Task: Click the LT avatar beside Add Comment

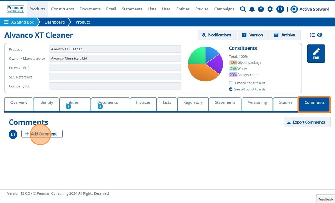Action: pyautogui.click(x=13, y=134)
